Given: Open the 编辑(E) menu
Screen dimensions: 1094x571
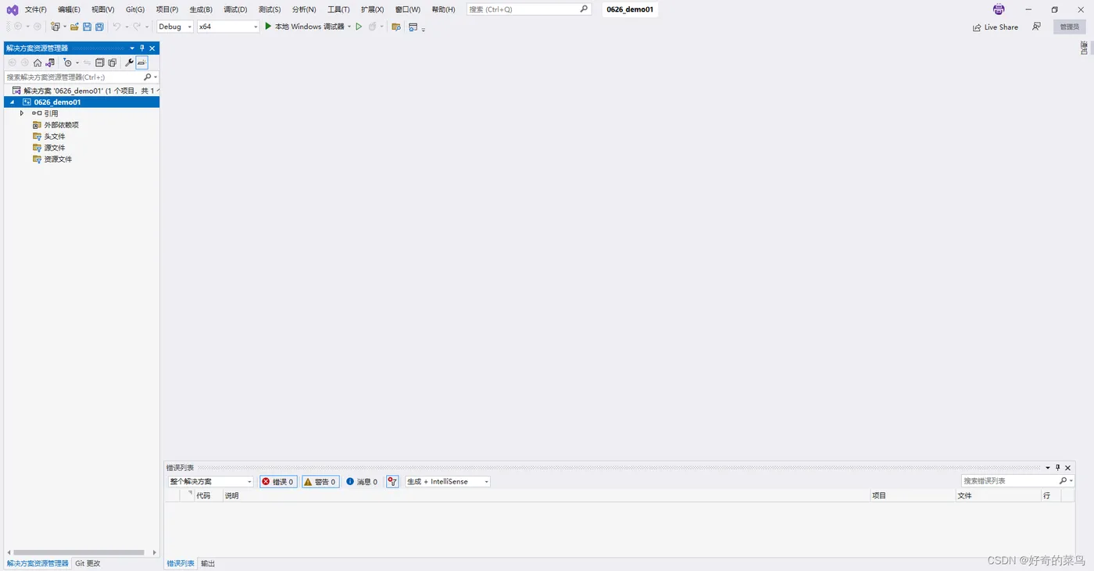Looking at the screenshot, I should (x=69, y=9).
